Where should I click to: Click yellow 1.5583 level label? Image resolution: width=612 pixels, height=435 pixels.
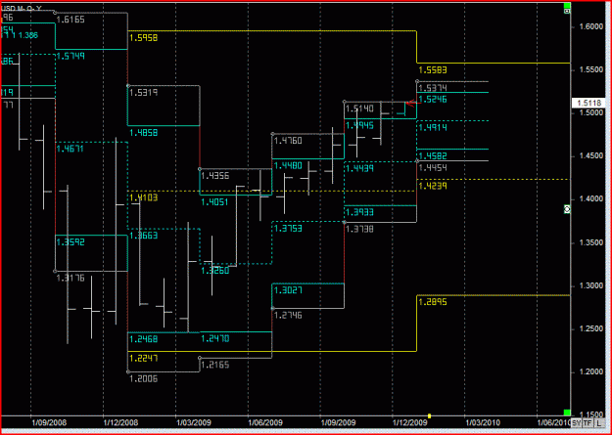pos(433,70)
